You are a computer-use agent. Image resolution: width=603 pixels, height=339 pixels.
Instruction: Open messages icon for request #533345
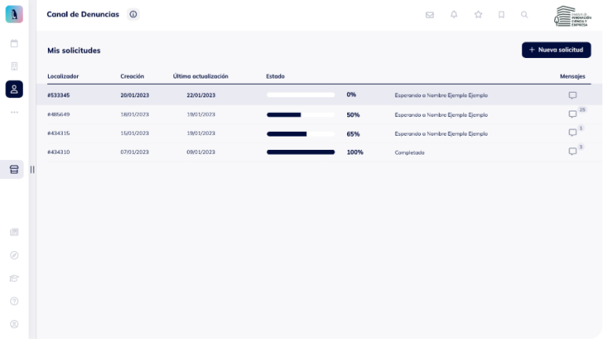(x=572, y=95)
